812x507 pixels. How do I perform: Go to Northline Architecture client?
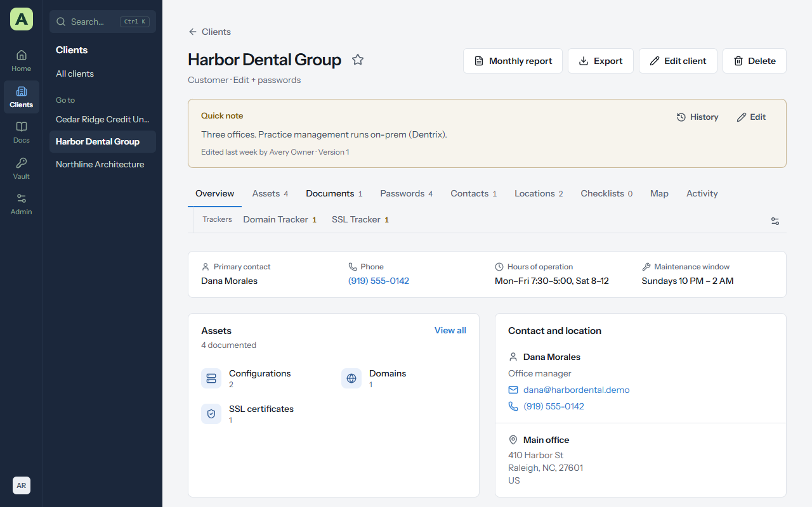tap(103, 164)
